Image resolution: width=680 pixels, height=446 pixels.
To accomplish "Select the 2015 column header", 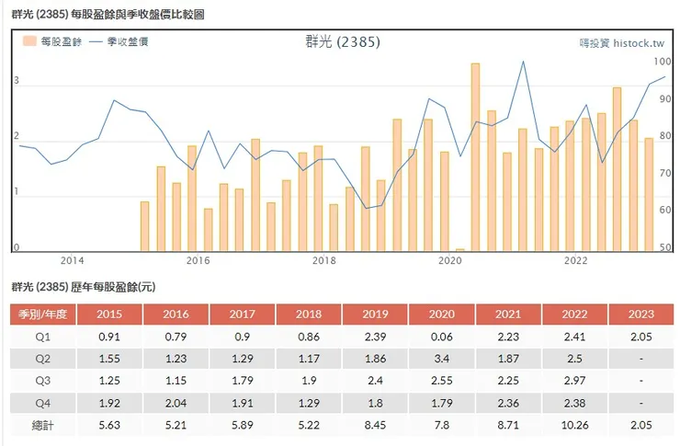I will (109, 314).
